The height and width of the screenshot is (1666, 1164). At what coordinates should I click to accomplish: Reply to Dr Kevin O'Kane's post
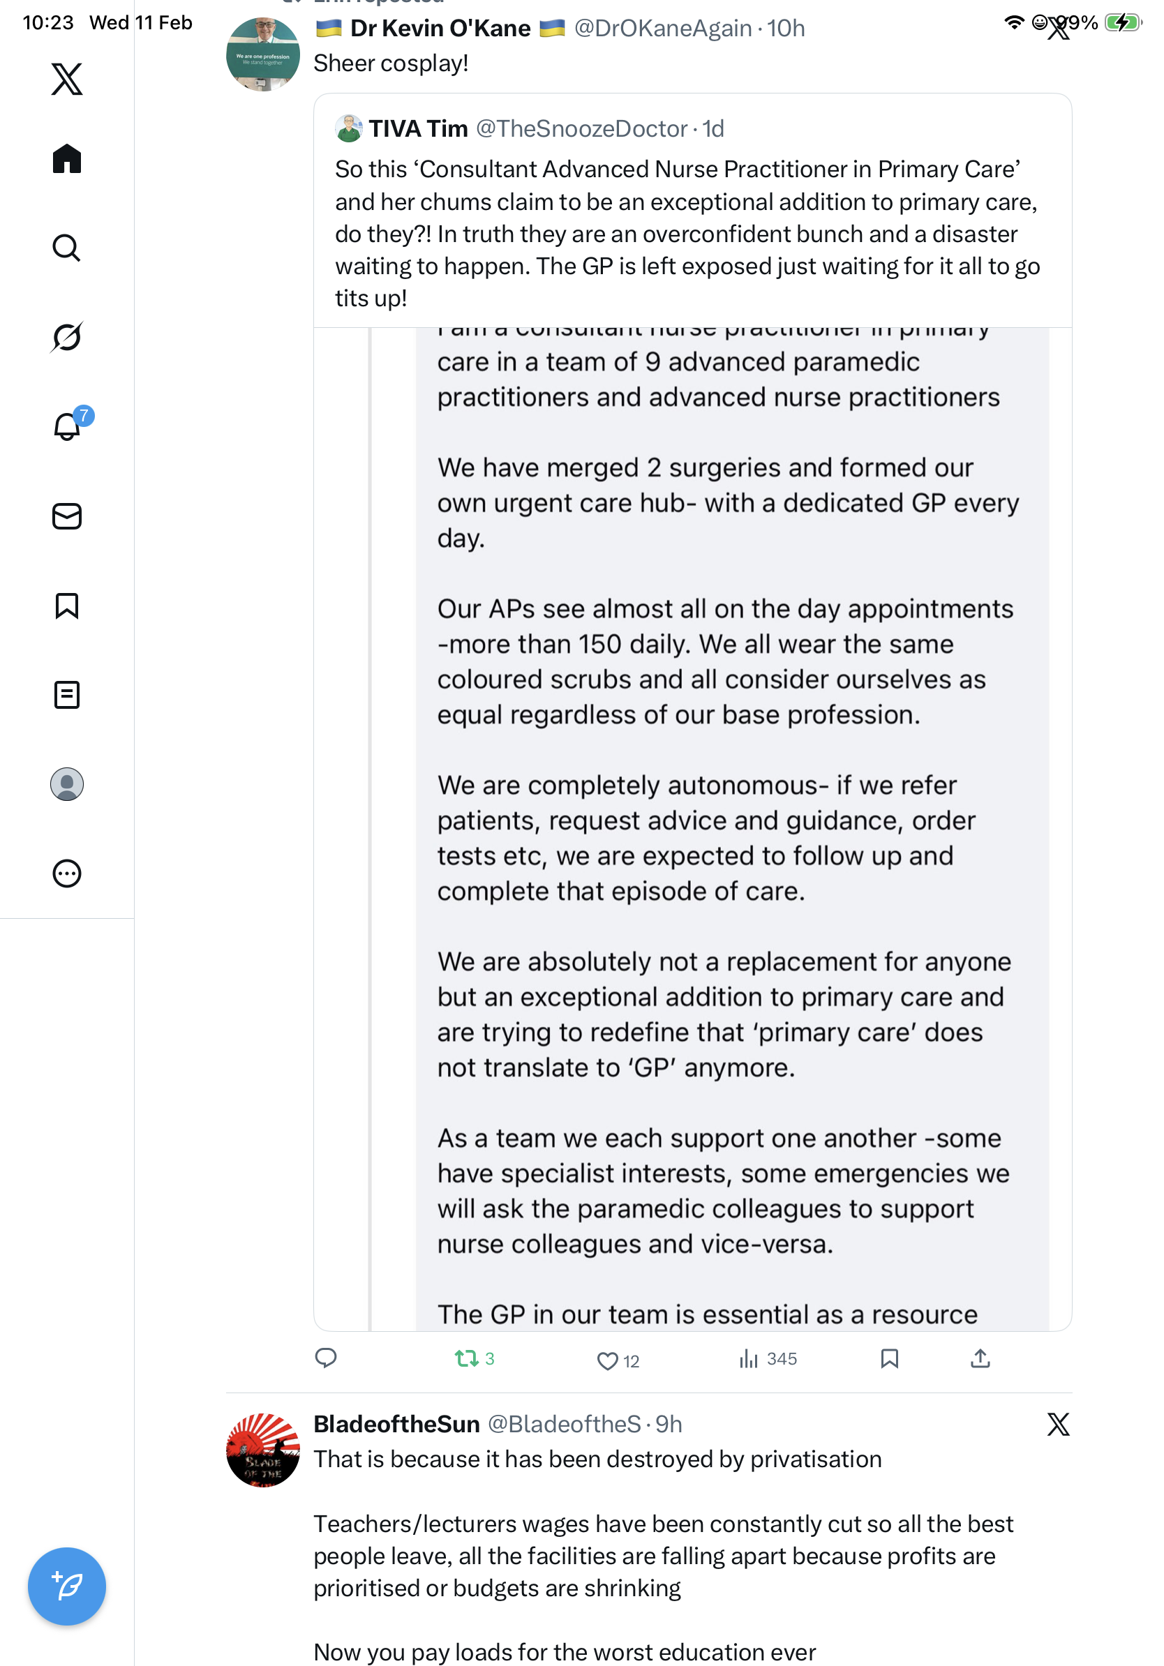(x=326, y=1358)
